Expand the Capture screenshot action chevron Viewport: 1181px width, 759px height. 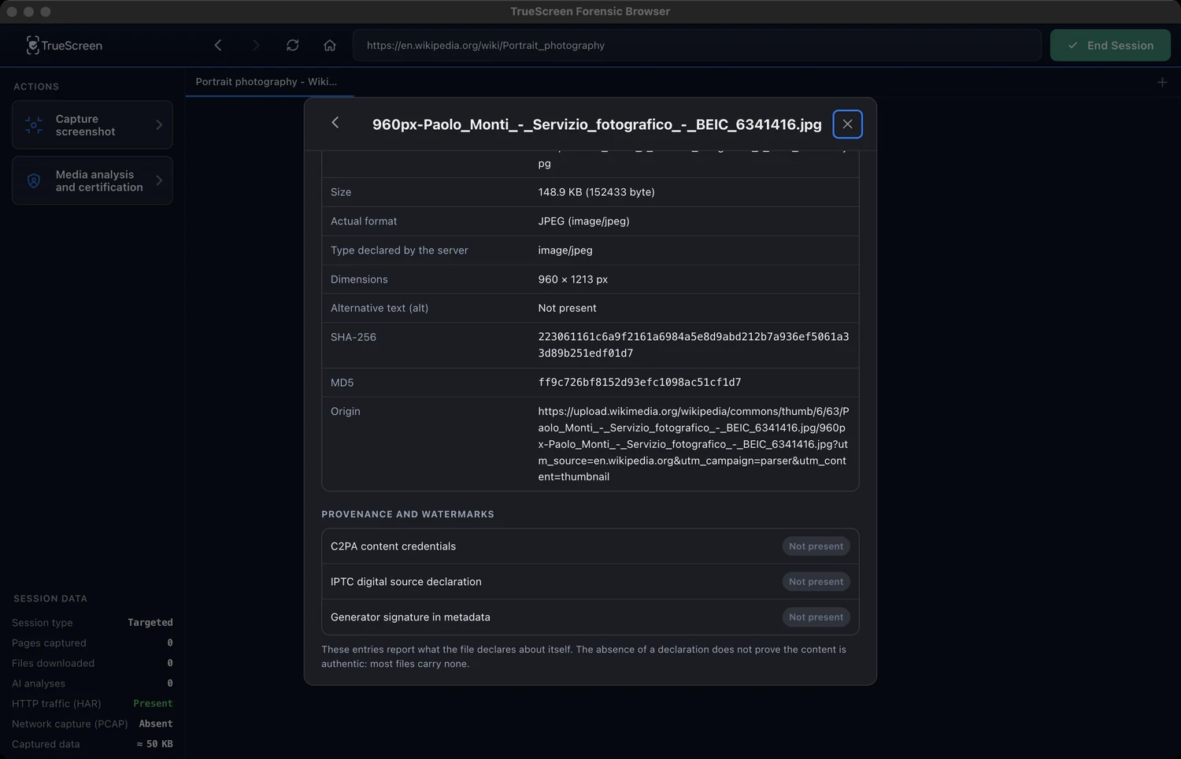159,125
